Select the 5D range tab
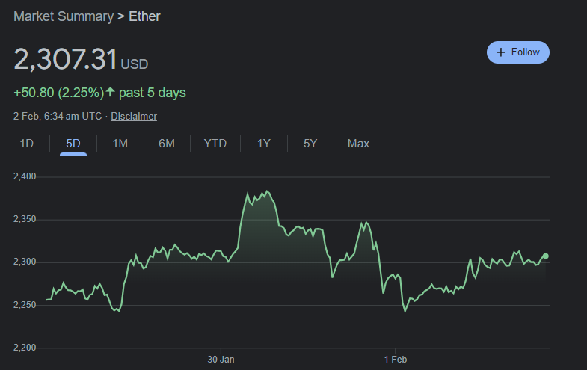 (73, 144)
